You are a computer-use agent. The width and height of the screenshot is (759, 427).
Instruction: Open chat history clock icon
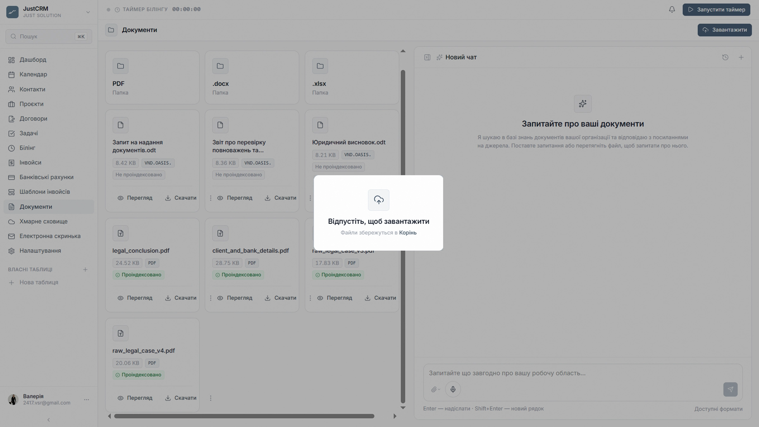(x=725, y=57)
